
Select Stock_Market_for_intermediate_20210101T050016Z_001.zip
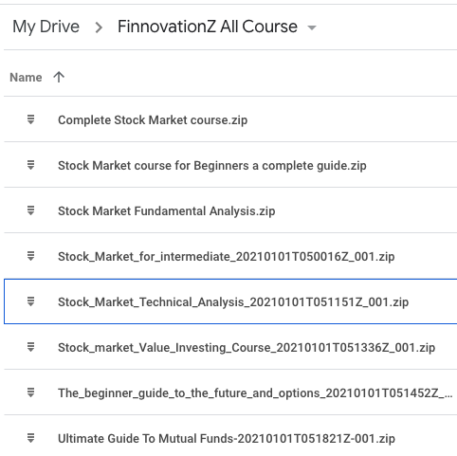(227, 257)
